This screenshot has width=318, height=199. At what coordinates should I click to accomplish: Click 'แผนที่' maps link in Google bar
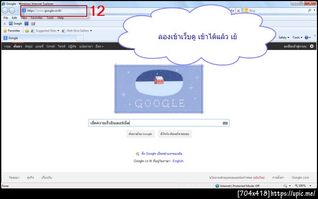click(39, 47)
